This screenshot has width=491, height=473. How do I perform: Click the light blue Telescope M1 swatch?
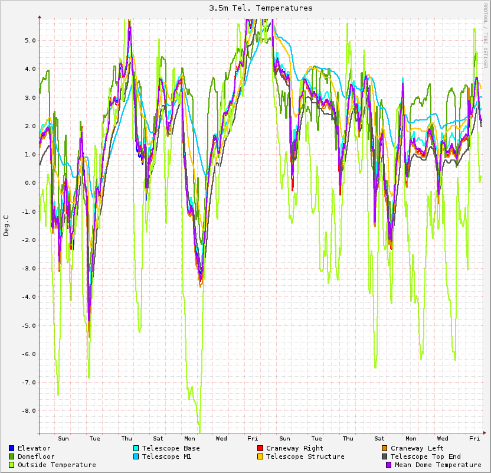click(136, 456)
